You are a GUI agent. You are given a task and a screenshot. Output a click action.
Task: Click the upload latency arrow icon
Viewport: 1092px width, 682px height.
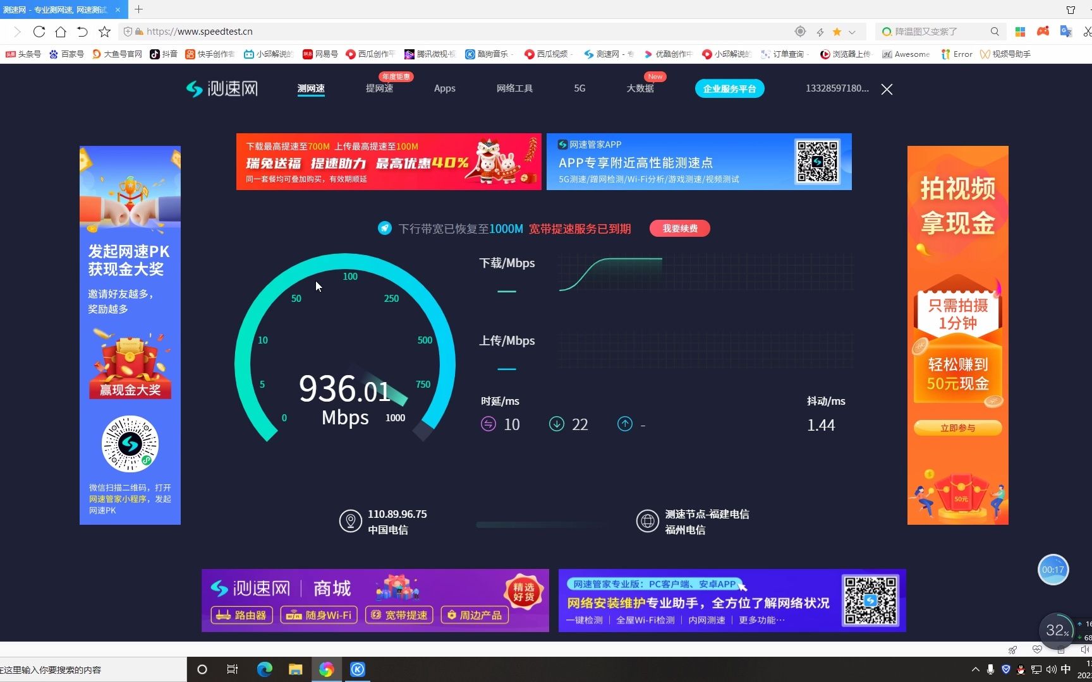coord(624,424)
